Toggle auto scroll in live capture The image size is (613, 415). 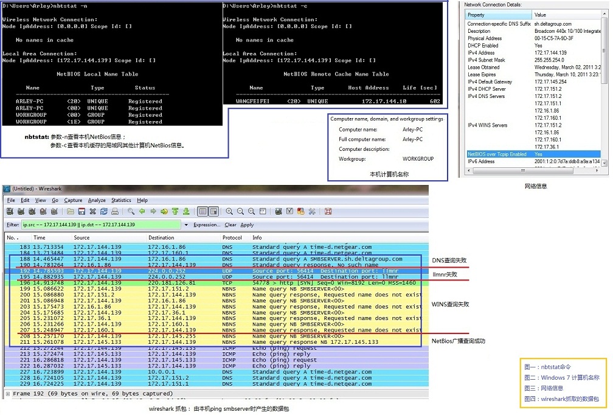click(214, 212)
